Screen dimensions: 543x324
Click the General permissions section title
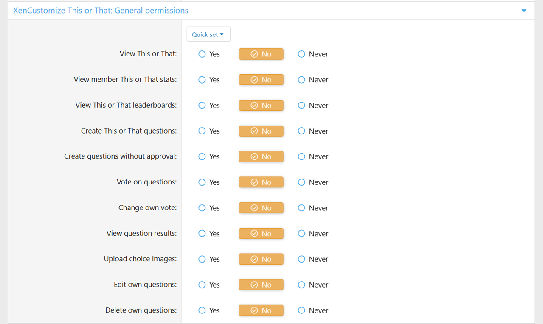101,11
